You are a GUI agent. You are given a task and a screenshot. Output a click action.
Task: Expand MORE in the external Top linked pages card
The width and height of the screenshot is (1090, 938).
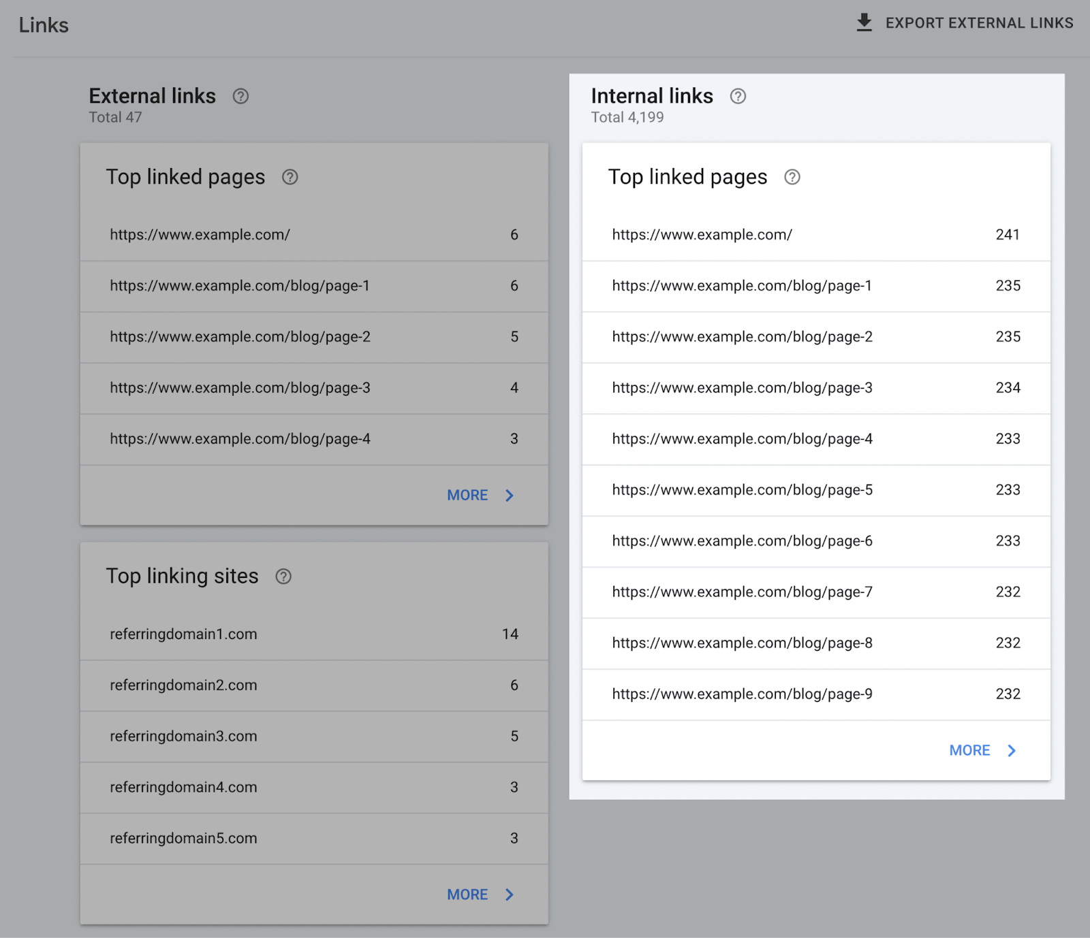tap(467, 495)
